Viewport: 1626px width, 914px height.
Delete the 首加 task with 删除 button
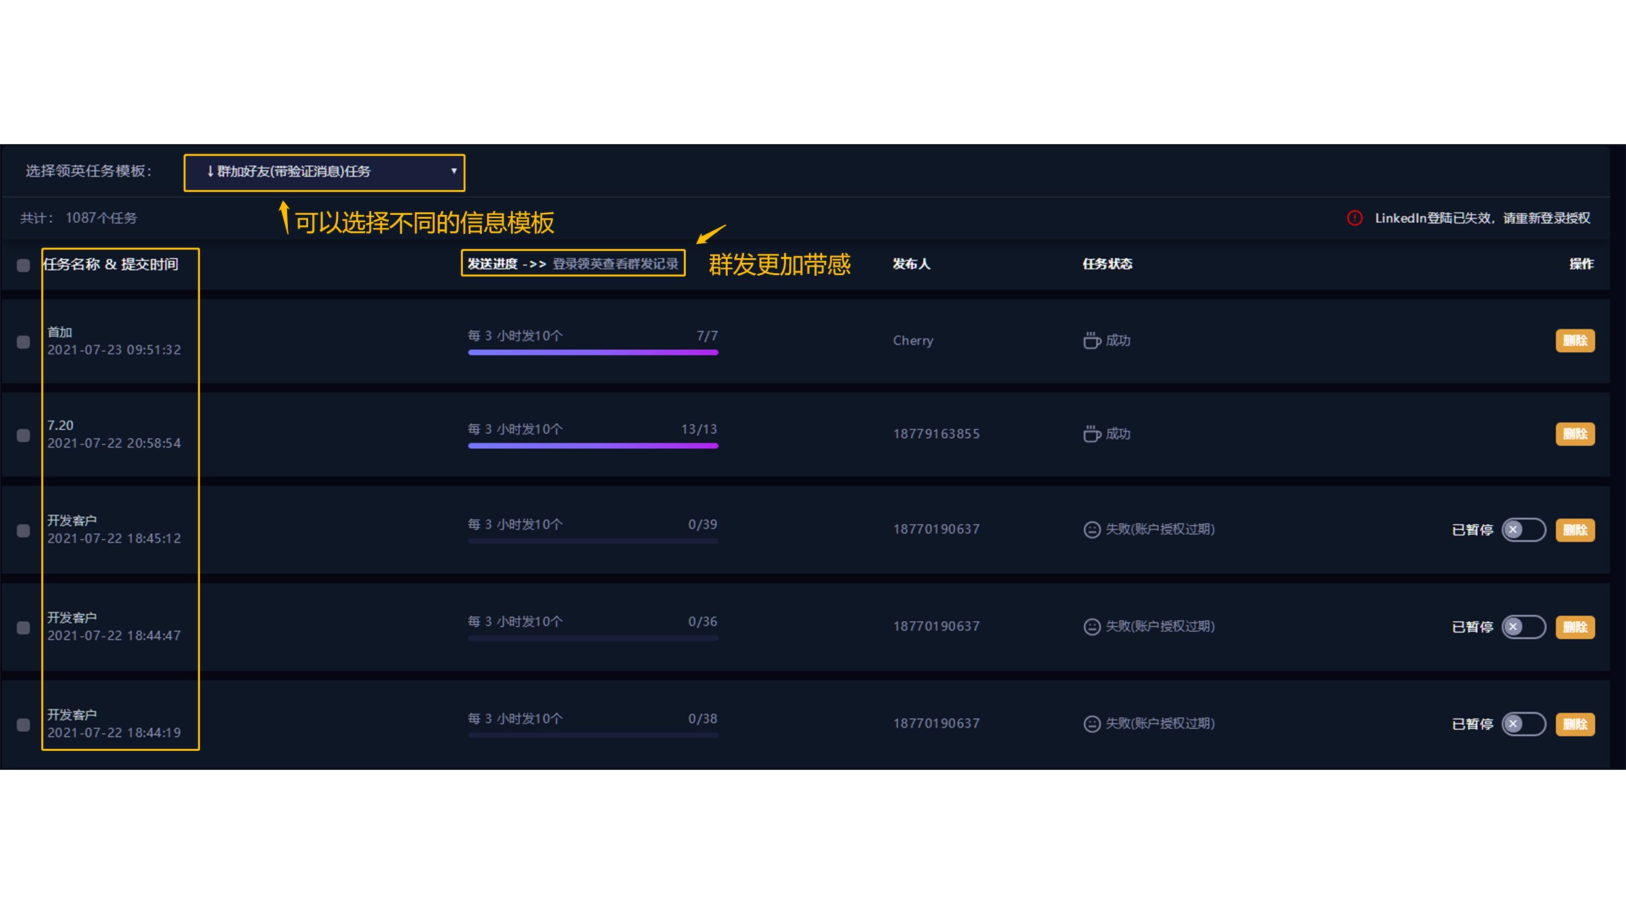[x=1575, y=341]
